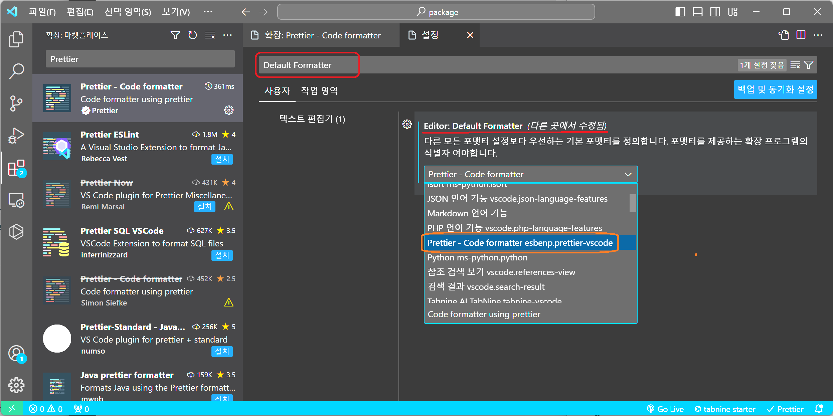Open the Source Control view
Screen dimensions: 833x416
click(16, 103)
